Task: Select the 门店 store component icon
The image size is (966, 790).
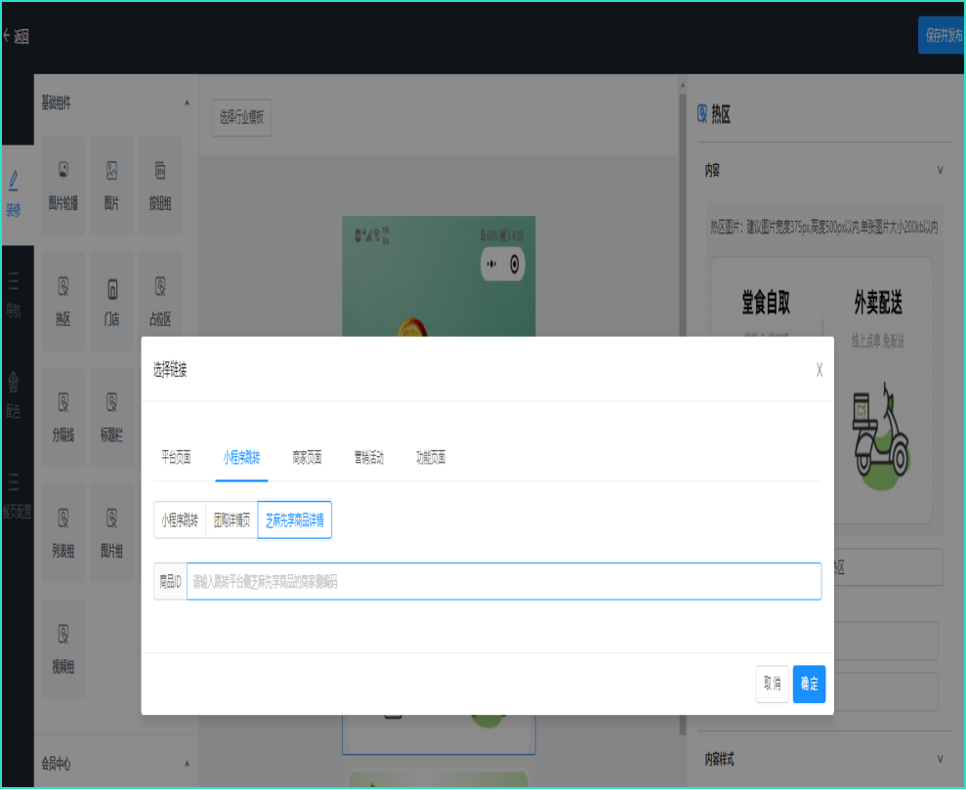Action: click(x=111, y=289)
